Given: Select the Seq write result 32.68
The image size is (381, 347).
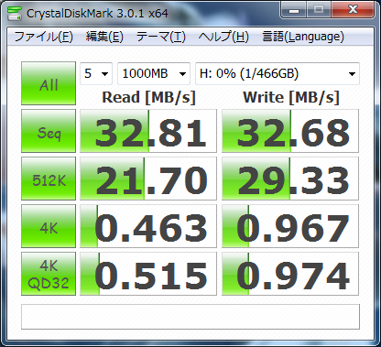Looking at the screenshot, I should [x=290, y=131].
